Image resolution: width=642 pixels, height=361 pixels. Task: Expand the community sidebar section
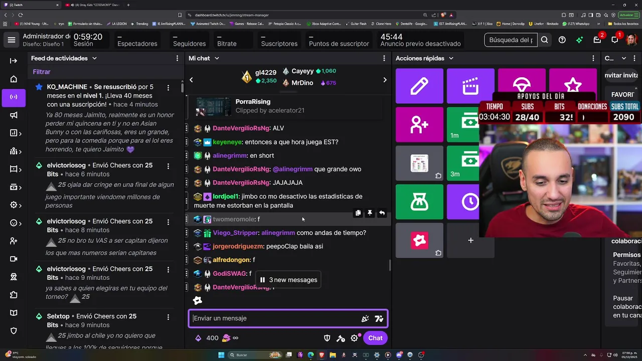[16, 151]
